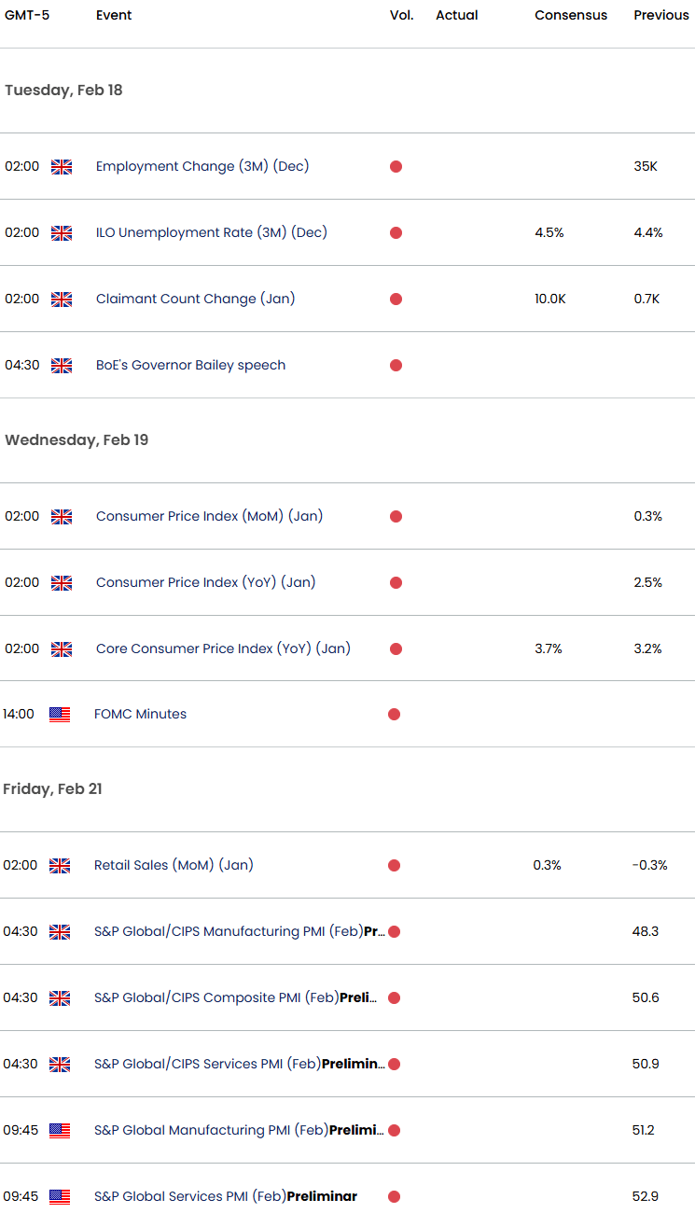Click the UK flag next to Core Consumer Price Index
The image size is (695, 1213).
[x=62, y=648]
